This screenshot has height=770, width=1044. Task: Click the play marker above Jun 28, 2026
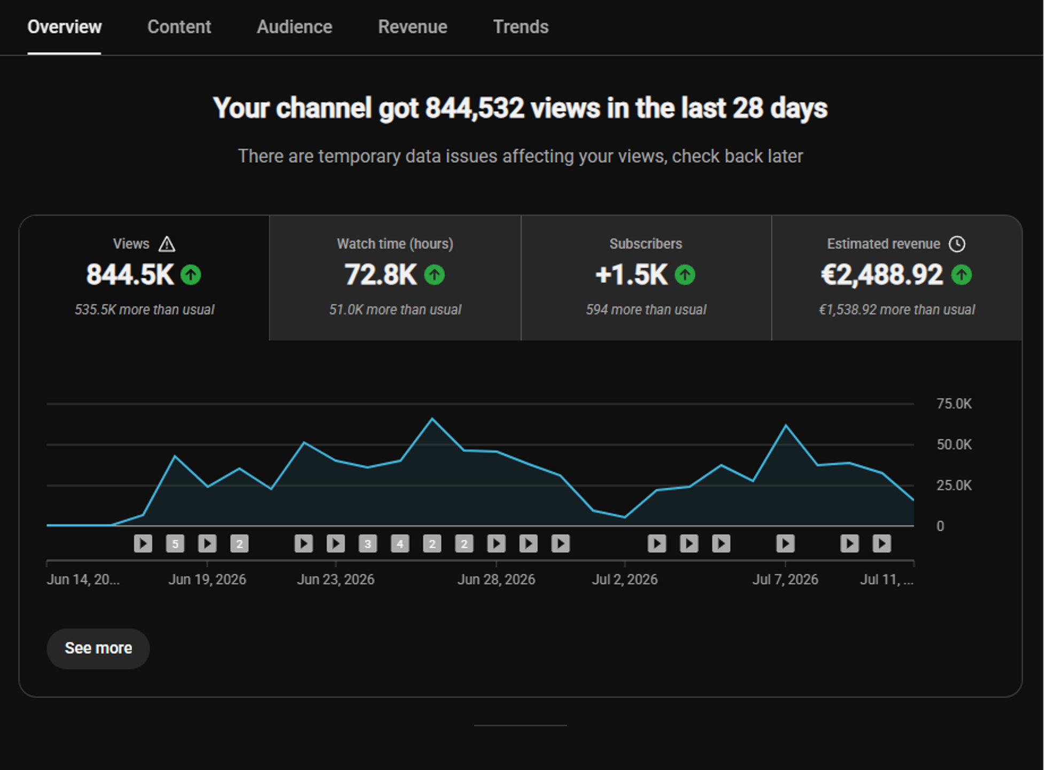(x=496, y=544)
